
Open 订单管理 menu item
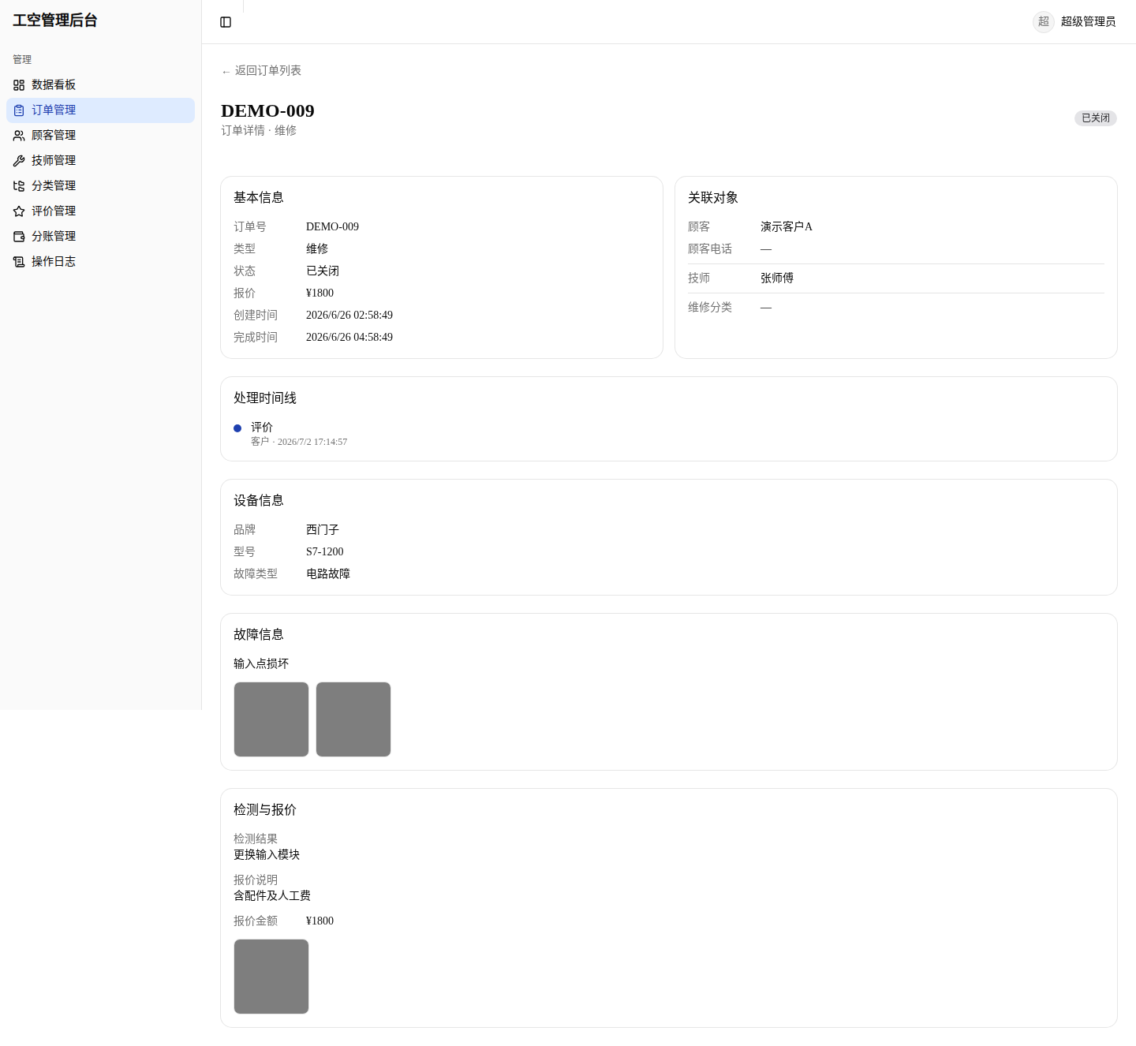pyautogui.click(x=100, y=110)
